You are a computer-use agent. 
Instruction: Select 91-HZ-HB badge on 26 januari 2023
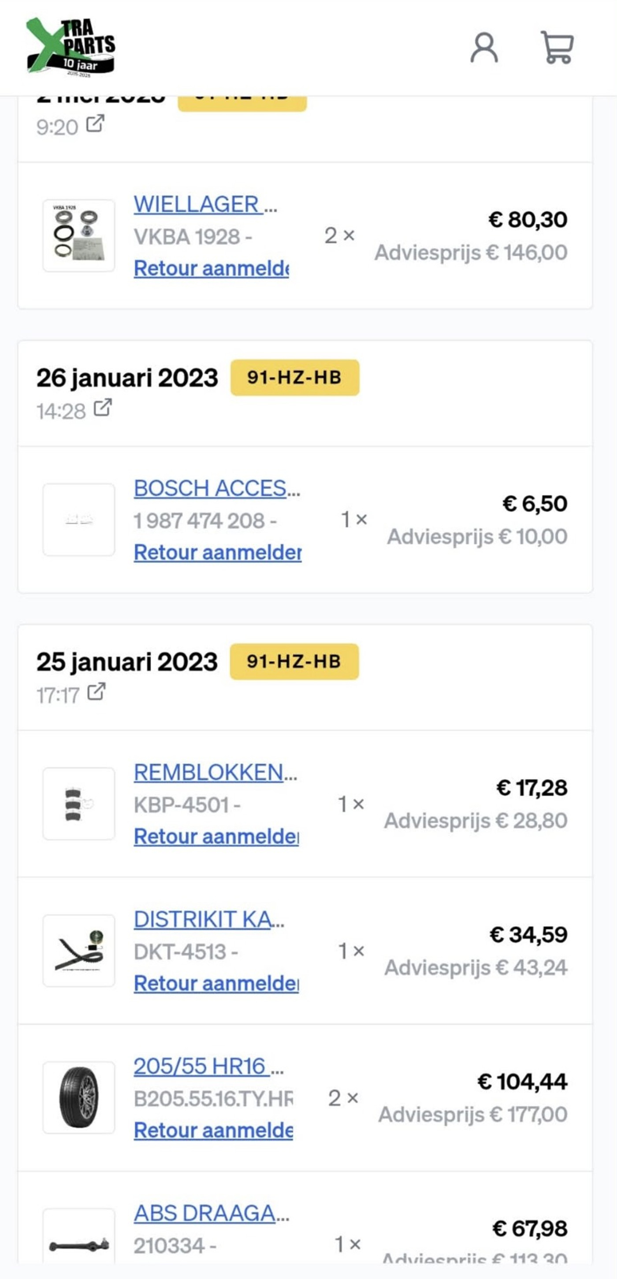(x=295, y=377)
